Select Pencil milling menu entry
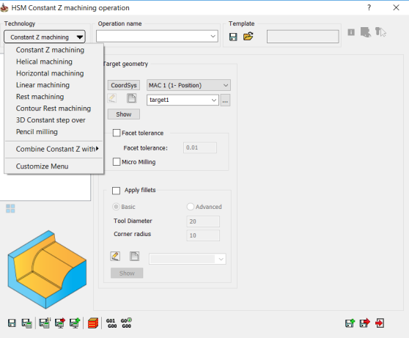This screenshot has width=409, height=338. (37, 132)
